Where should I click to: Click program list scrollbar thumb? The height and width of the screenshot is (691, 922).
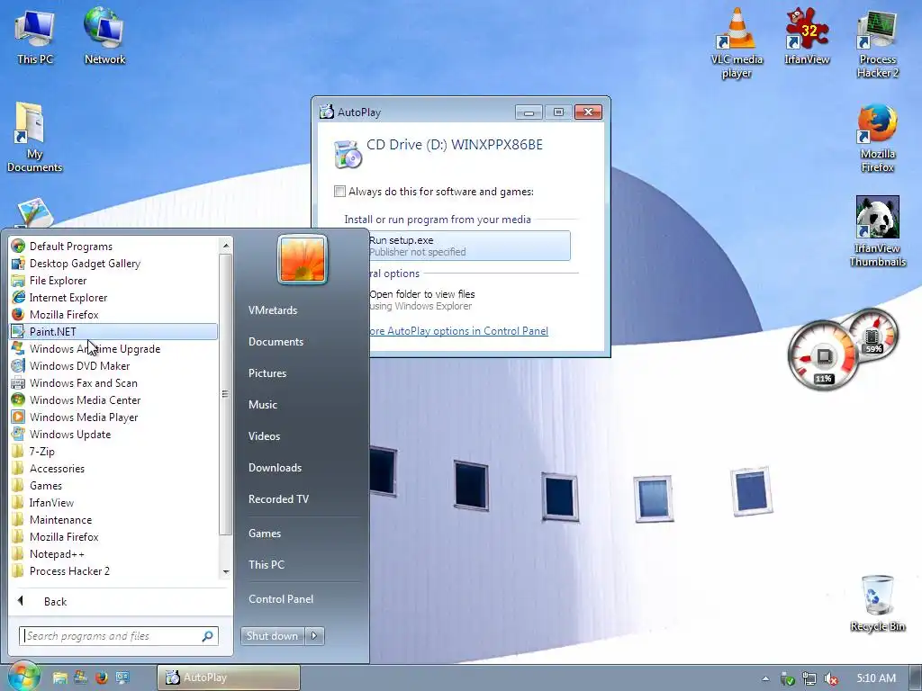(225, 394)
